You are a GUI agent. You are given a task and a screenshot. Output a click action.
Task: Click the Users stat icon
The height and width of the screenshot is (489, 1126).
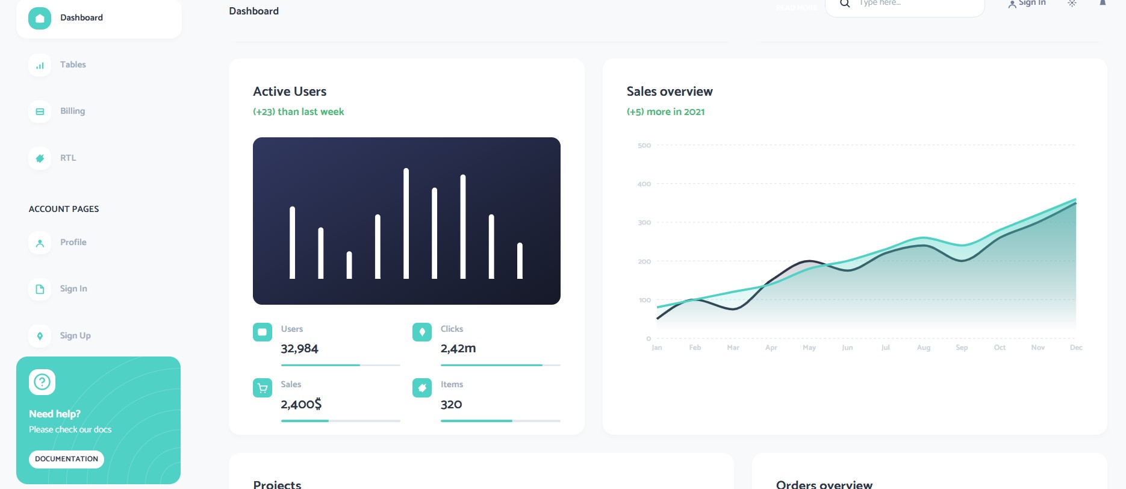(x=263, y=332)
